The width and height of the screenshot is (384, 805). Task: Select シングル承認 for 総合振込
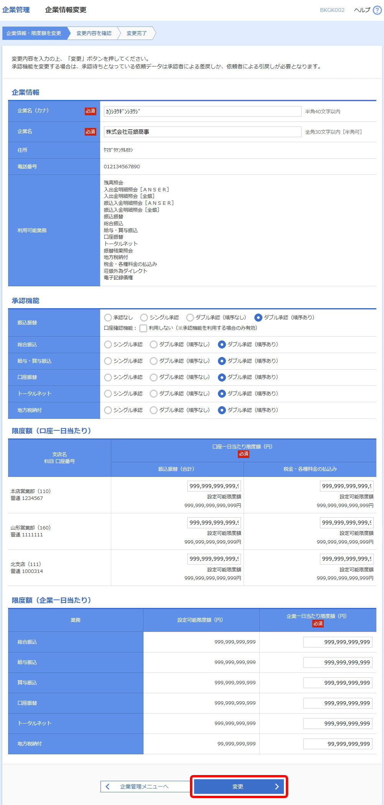coord(108,345)
